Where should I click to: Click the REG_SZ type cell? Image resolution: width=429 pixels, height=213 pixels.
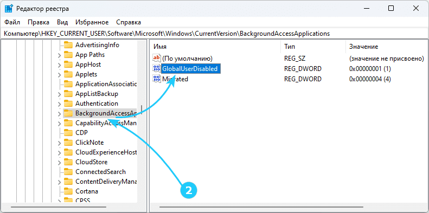[x=294, y=58]
